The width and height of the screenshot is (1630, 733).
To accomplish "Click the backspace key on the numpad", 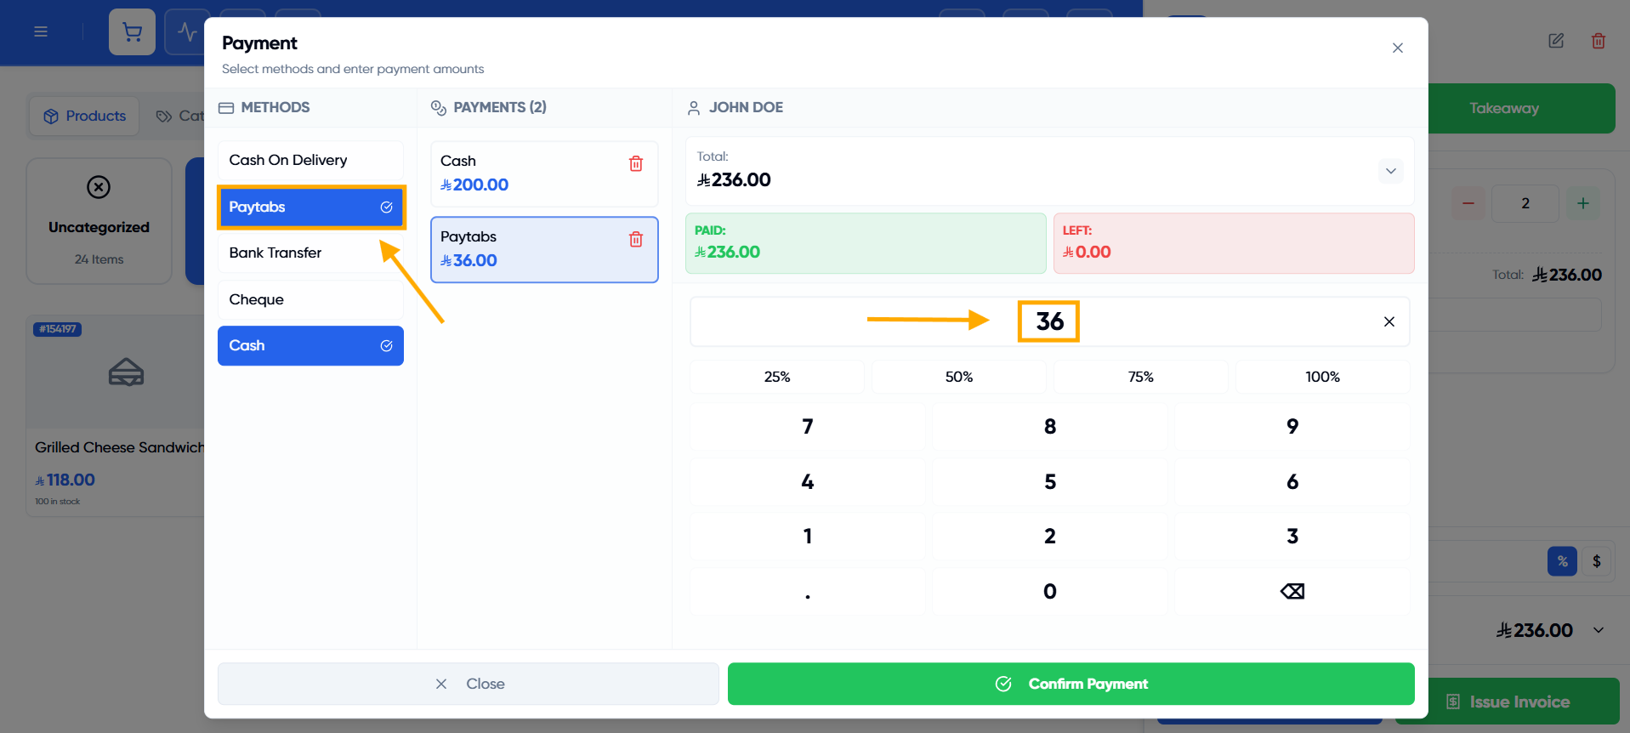I will (x=1292, y=591).
